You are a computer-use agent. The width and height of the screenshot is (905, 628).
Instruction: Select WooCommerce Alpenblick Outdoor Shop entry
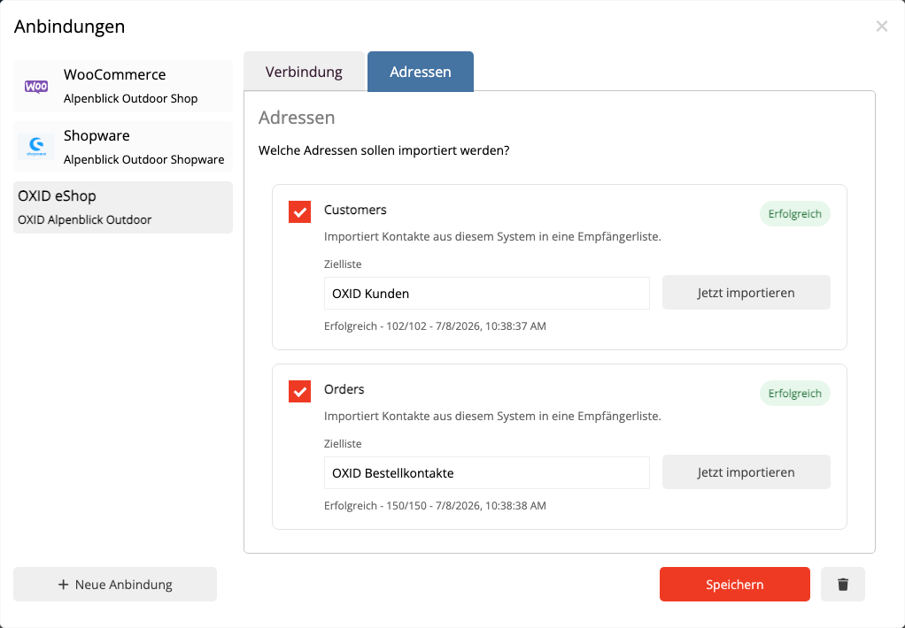[123, 86]
